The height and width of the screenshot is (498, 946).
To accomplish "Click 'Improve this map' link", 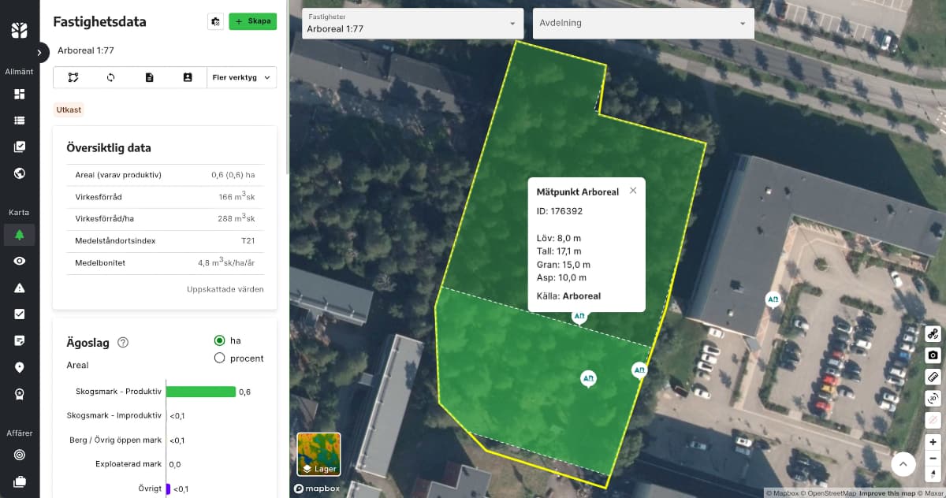I will (x=886, y=493).
